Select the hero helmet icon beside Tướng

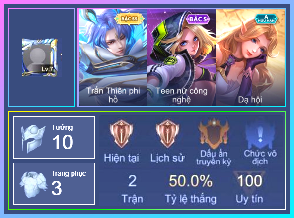click(x=33, y=138)
